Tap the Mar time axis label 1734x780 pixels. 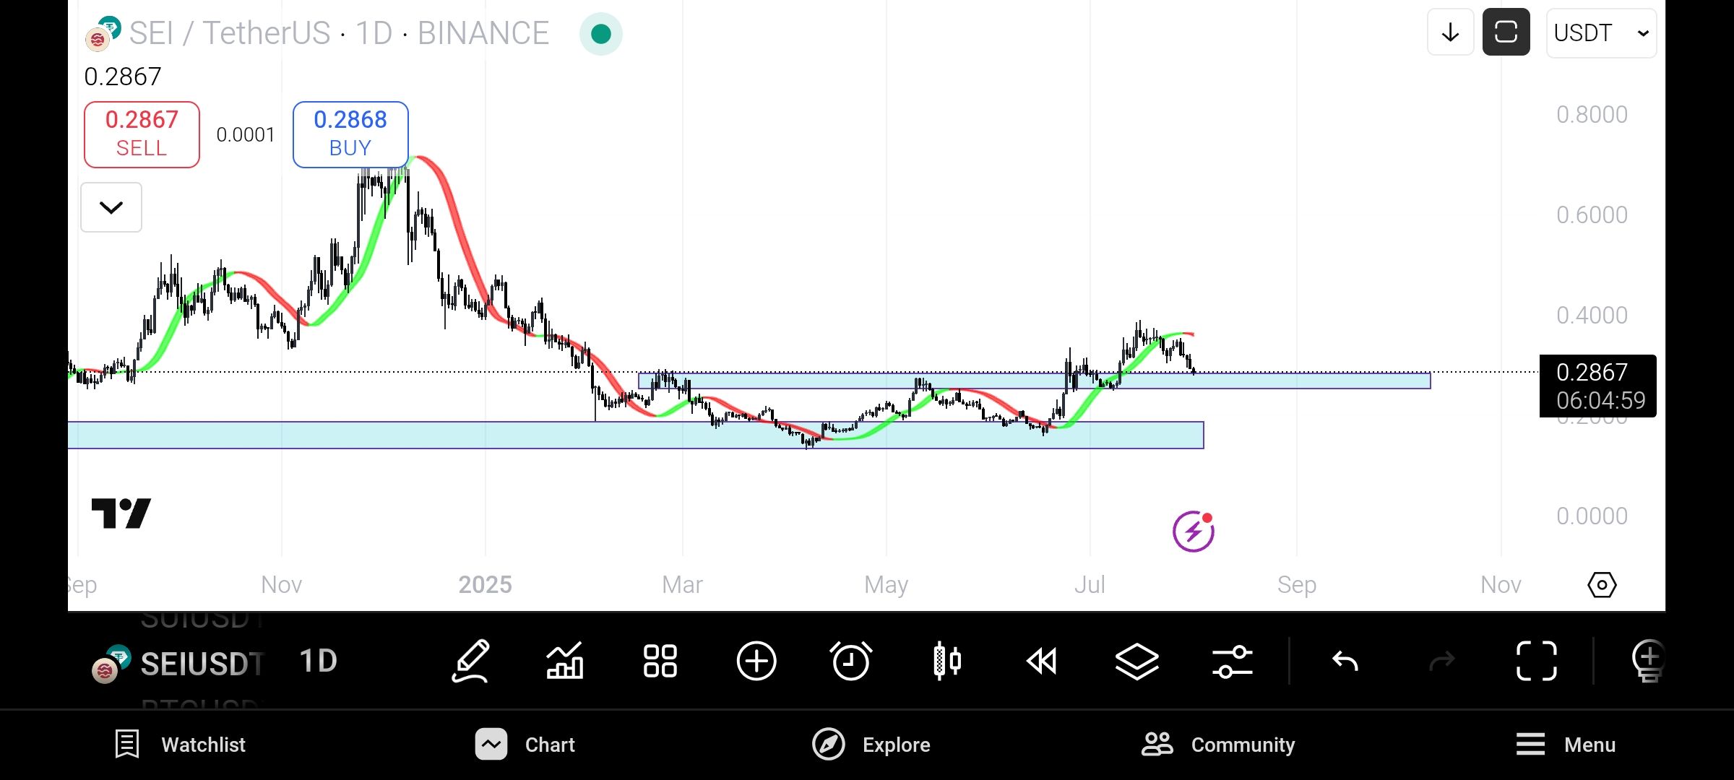pyautogui.click(x=682, y=584)
